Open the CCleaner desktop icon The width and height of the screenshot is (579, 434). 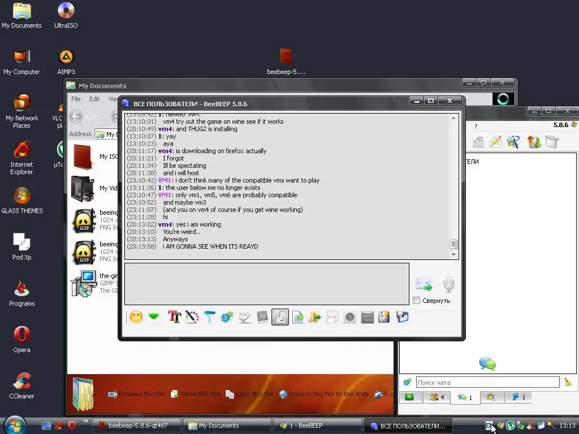pos(22,385)
